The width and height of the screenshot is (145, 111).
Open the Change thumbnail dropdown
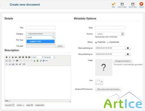tap(123, 61)
